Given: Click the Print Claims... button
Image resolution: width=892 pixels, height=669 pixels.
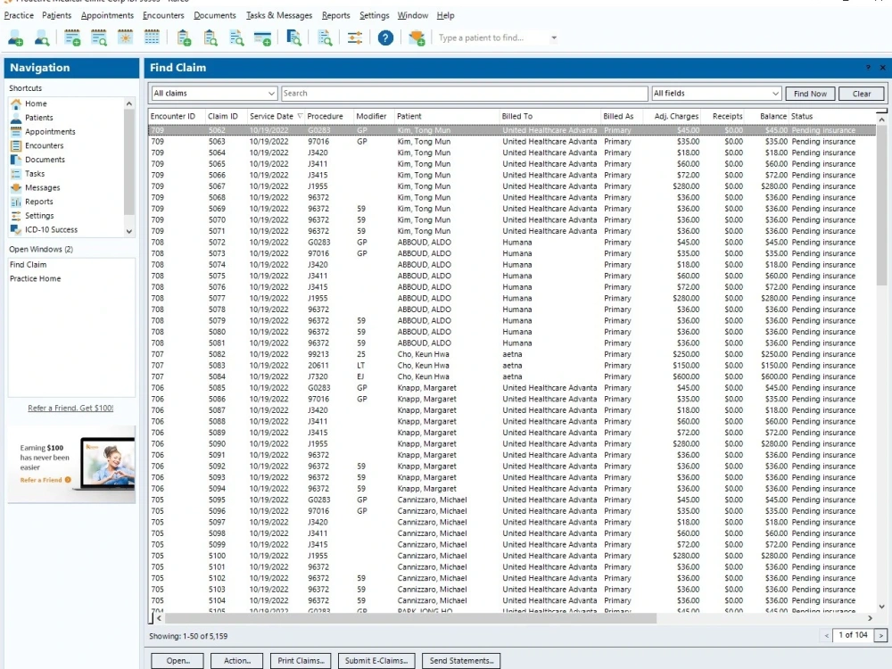Looking at the screenshot, I should [x=301, y=660].
